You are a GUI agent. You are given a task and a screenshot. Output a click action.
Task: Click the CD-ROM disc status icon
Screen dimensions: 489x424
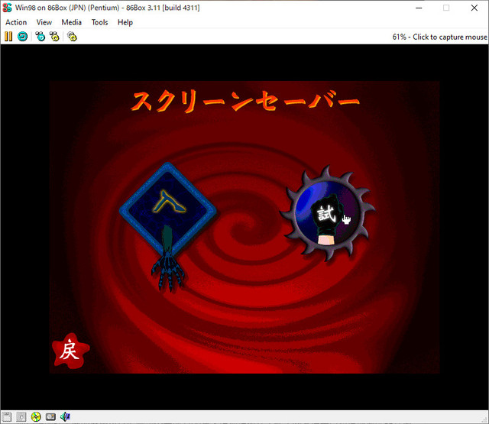pyautogui.click(x=36, y=417)
